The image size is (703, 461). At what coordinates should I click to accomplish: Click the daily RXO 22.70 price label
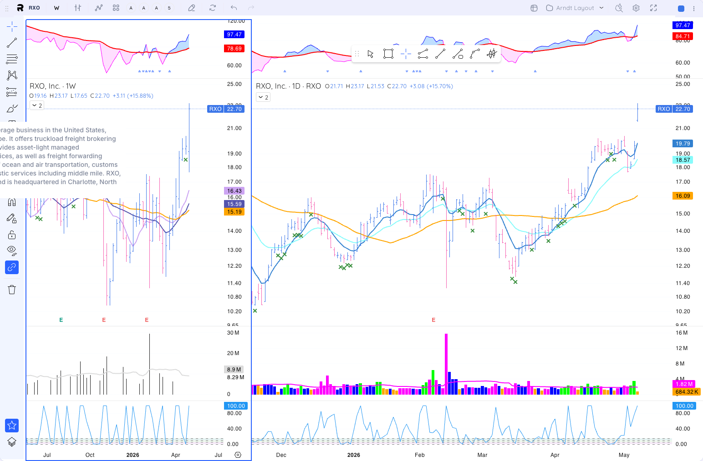674,109
